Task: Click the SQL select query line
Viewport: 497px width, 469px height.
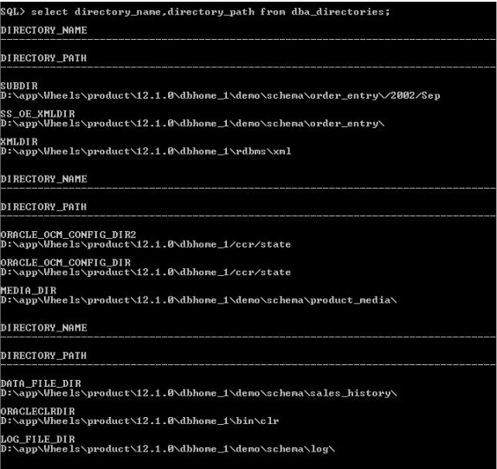Action: 195,12
